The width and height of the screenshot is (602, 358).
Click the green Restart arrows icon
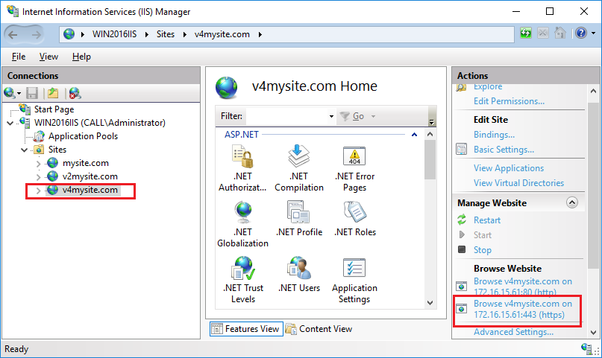tap(462, 220)
